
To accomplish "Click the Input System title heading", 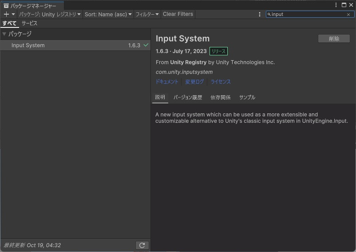I will click(182, 39).
